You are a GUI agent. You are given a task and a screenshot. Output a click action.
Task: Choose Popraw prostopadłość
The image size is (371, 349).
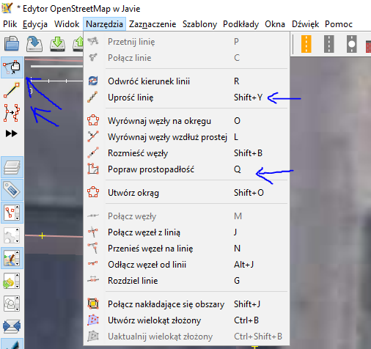click(x=186, y=169)
